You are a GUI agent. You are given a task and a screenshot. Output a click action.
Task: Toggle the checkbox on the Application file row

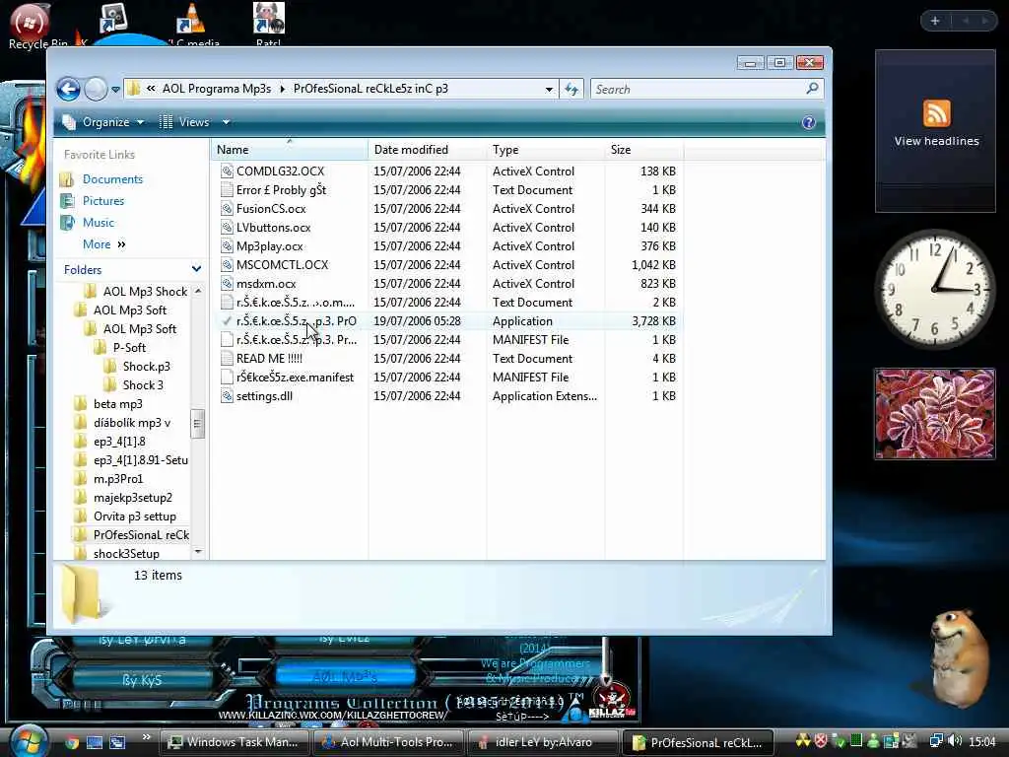pyautogui.click(x=227, y=320)
